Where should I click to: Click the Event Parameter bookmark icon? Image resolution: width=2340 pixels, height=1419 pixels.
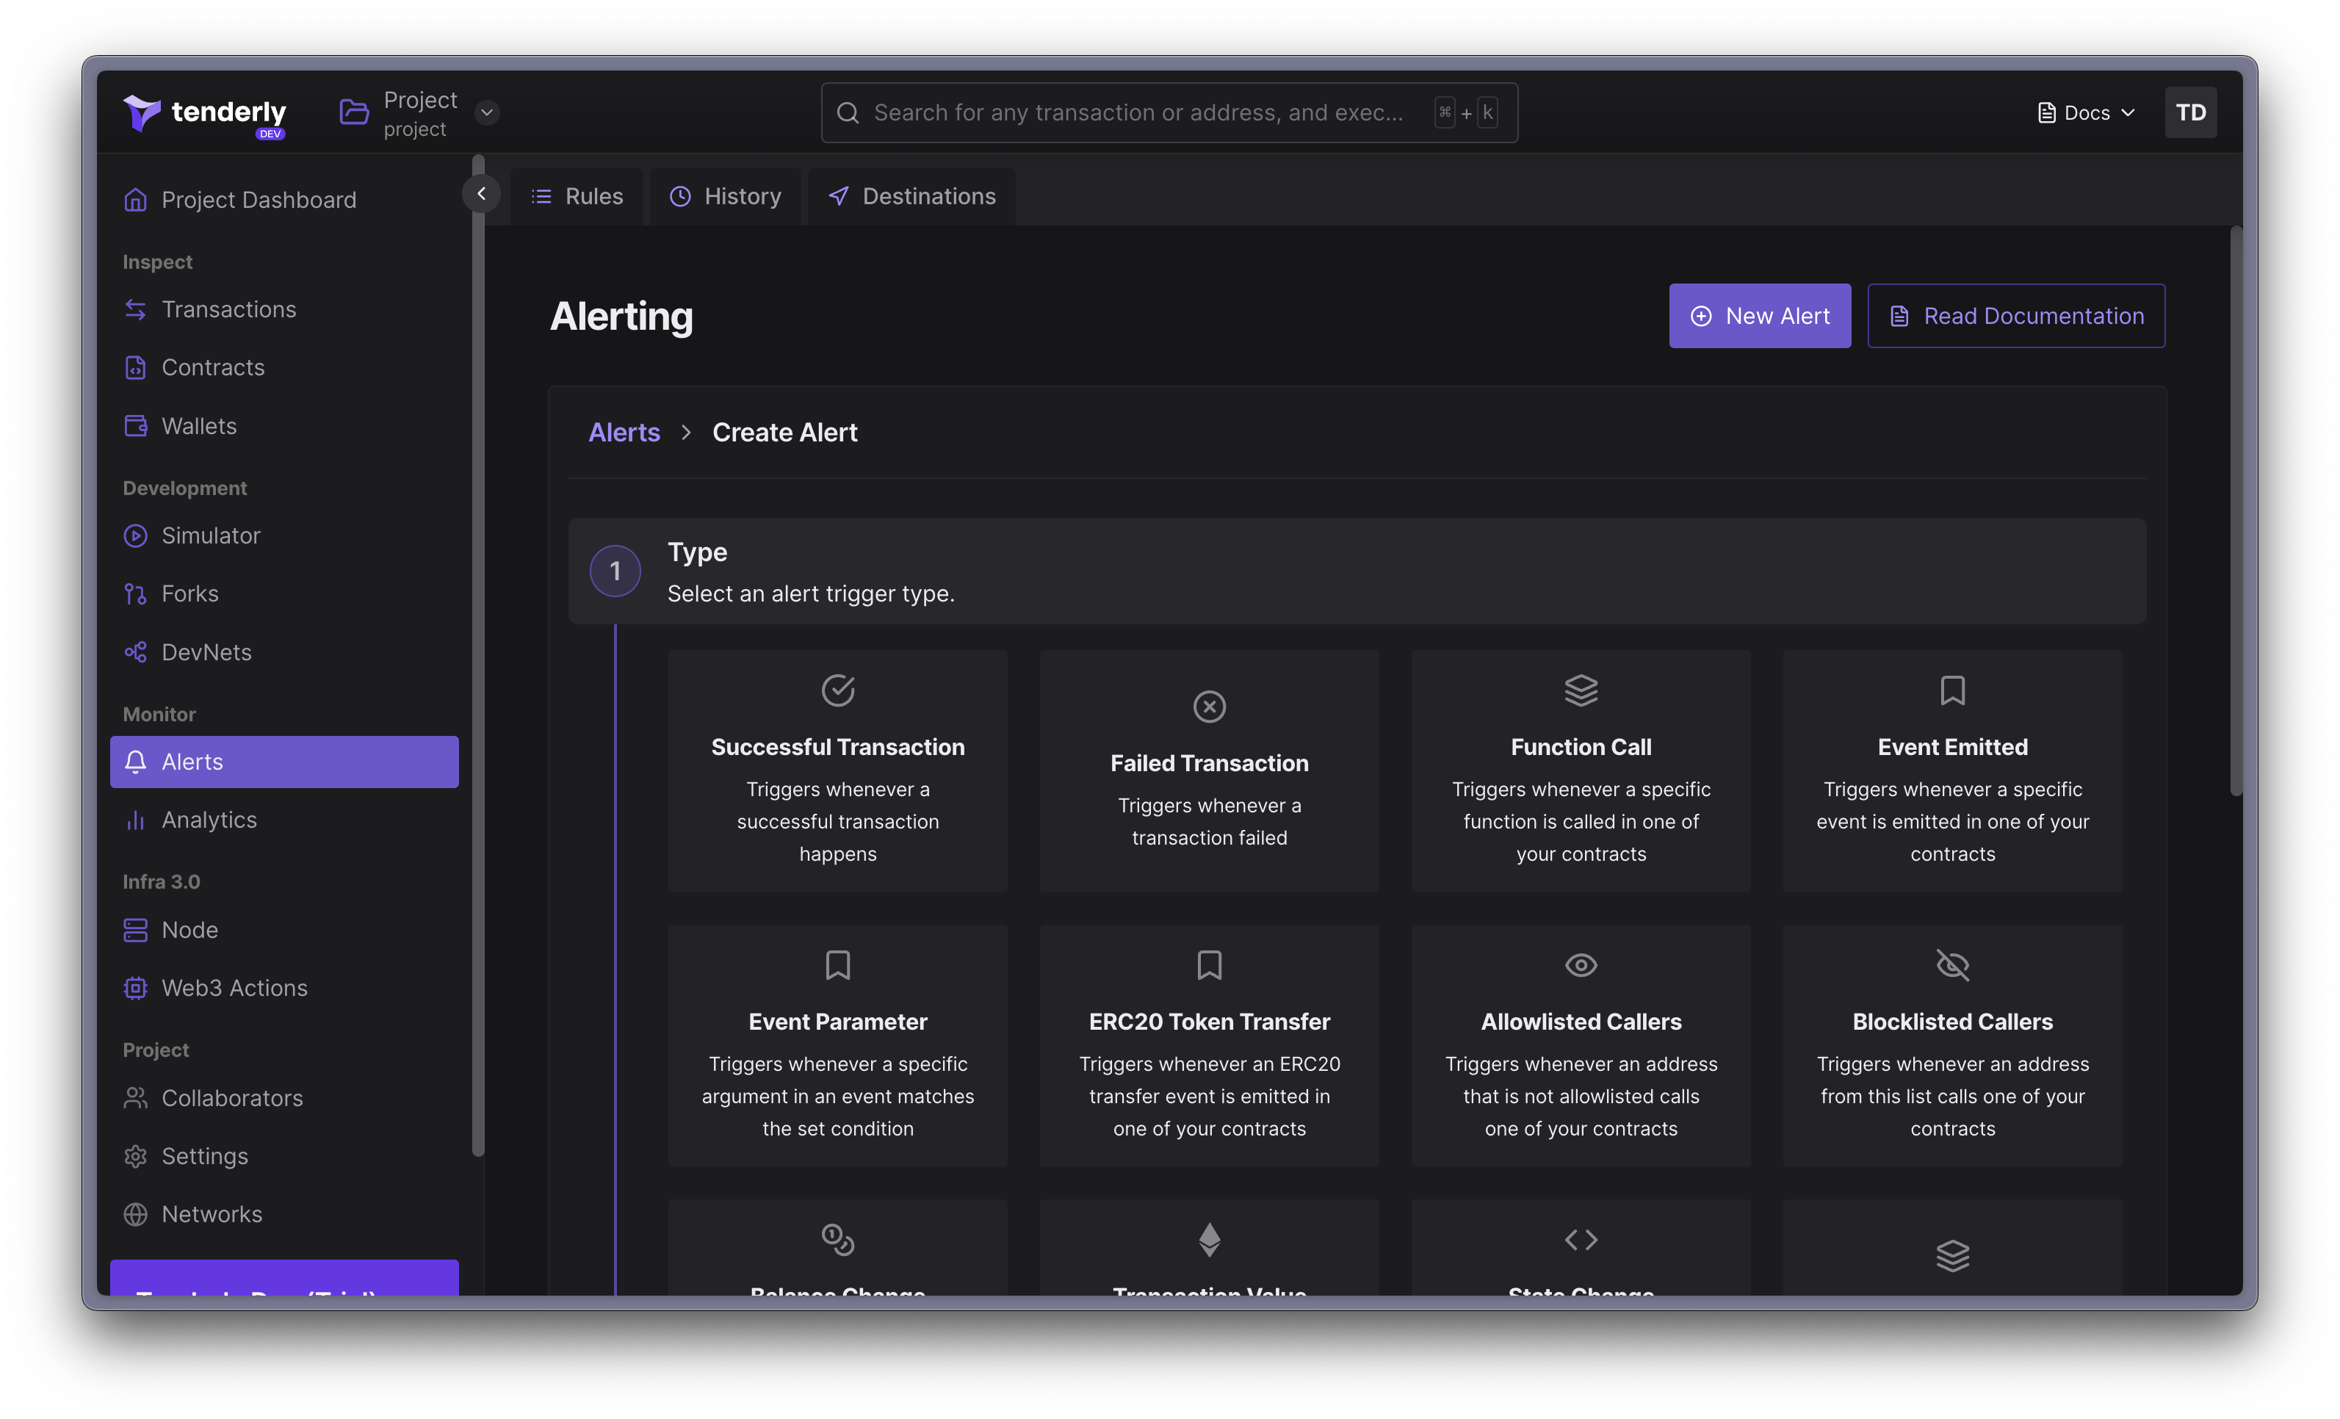837,965
